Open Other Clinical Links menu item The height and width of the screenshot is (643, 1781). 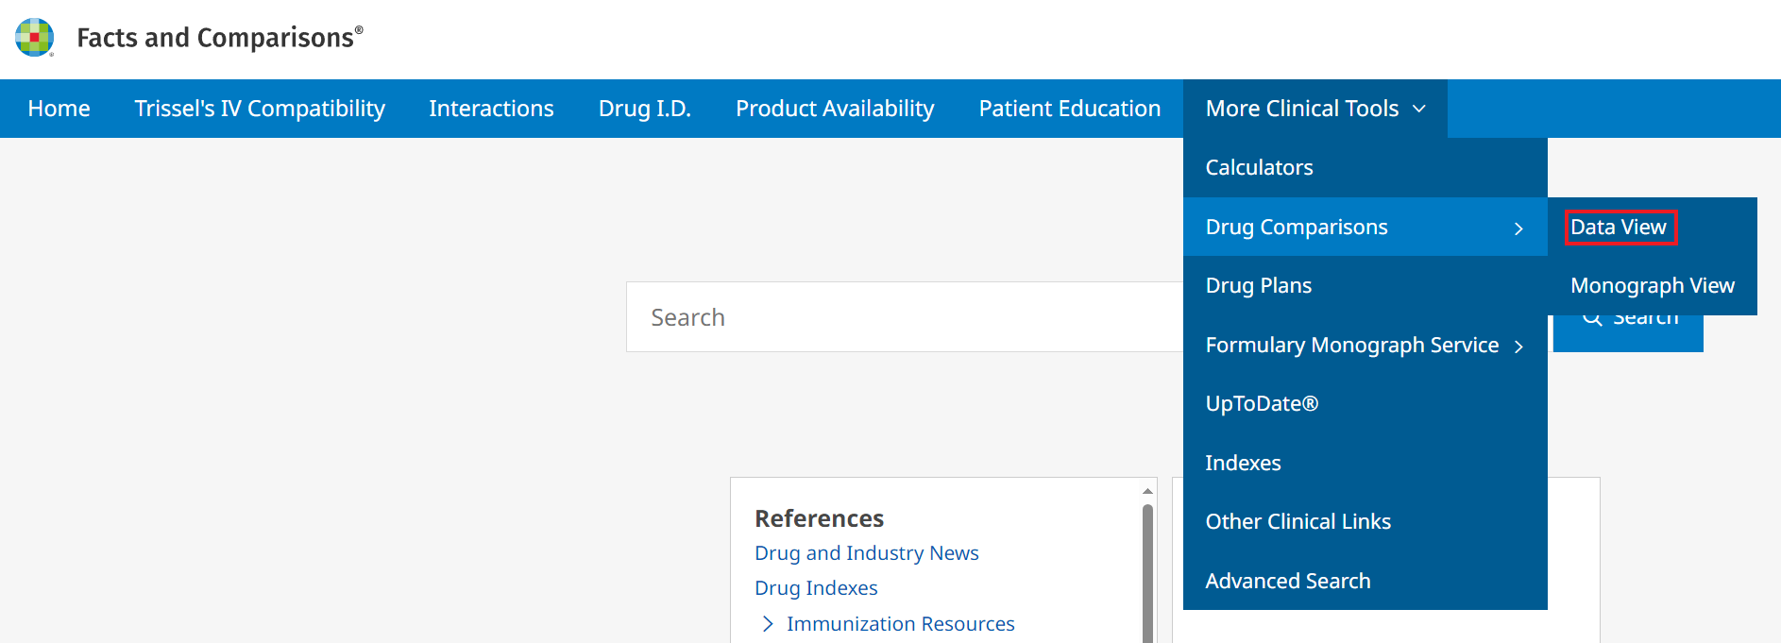tap(1298, 521)
